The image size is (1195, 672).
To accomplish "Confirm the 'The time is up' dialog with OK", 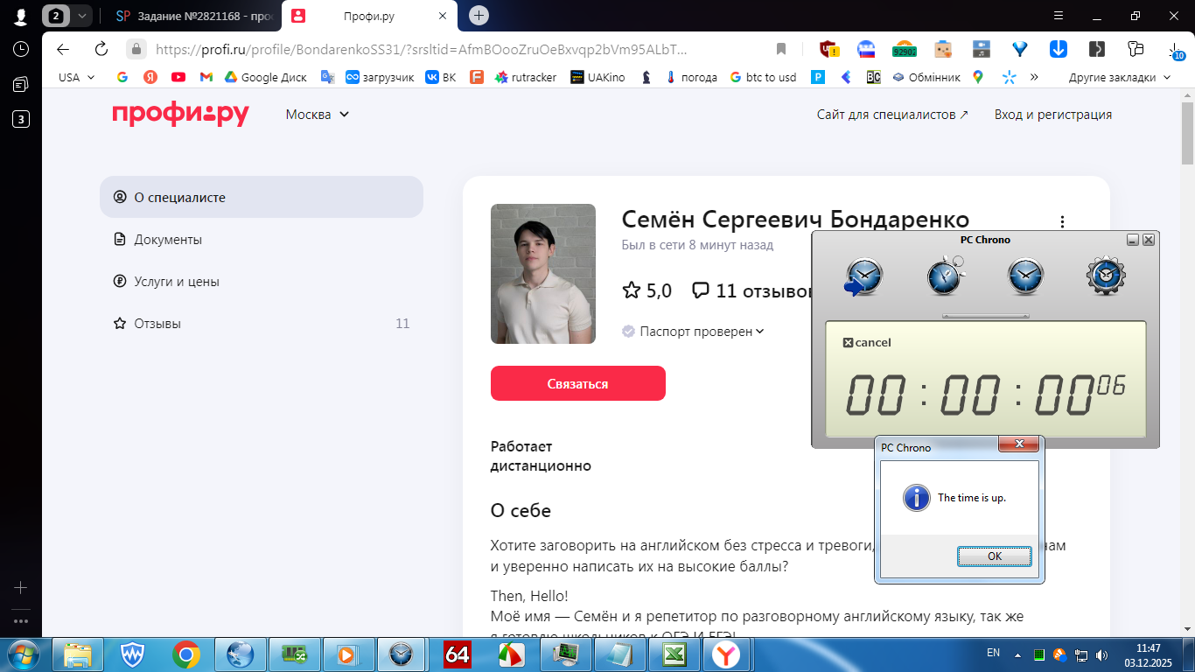I will click(x=995, y=556).
